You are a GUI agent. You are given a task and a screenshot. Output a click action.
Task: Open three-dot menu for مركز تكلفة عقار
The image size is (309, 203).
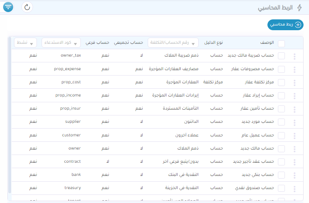point(294,83)
